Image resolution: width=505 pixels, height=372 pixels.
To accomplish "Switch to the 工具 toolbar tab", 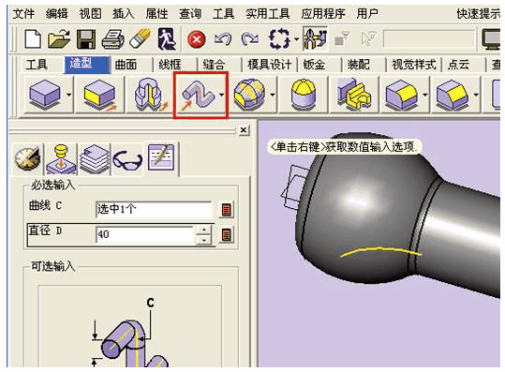I will pyautogui.click(x=37, y=65).
